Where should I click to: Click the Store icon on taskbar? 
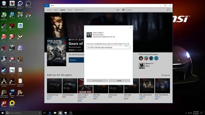[60, 113]
